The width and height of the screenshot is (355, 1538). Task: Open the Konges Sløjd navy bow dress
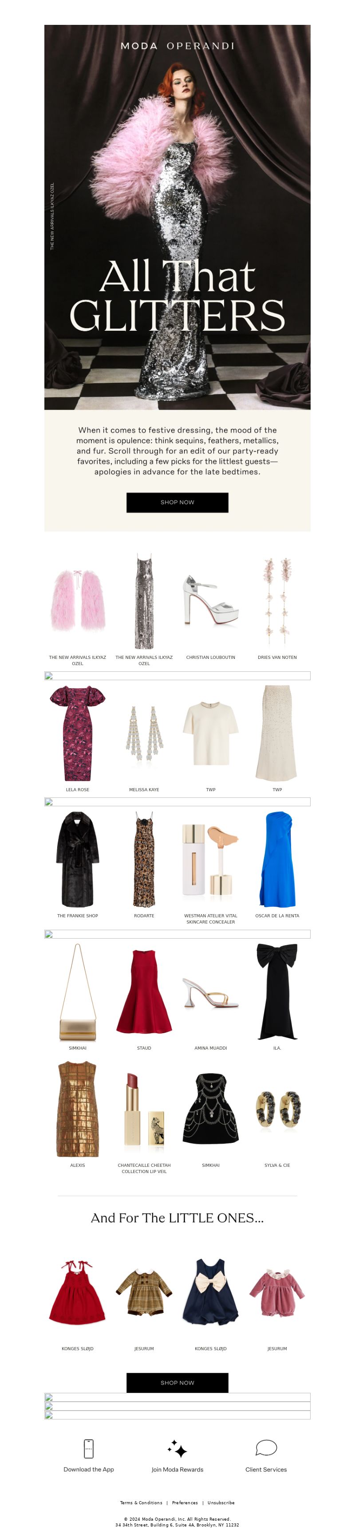tap(211, 1292)
